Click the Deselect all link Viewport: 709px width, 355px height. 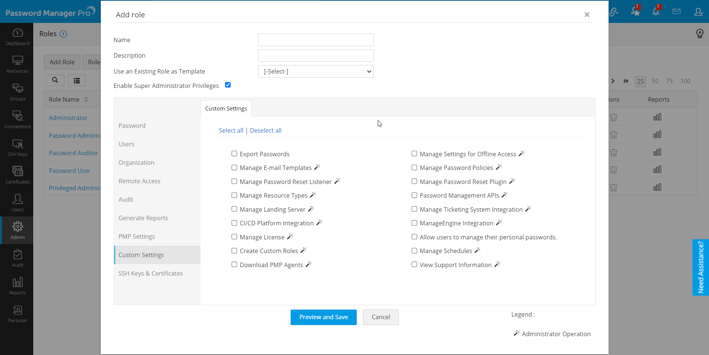[x=266, y=130]
